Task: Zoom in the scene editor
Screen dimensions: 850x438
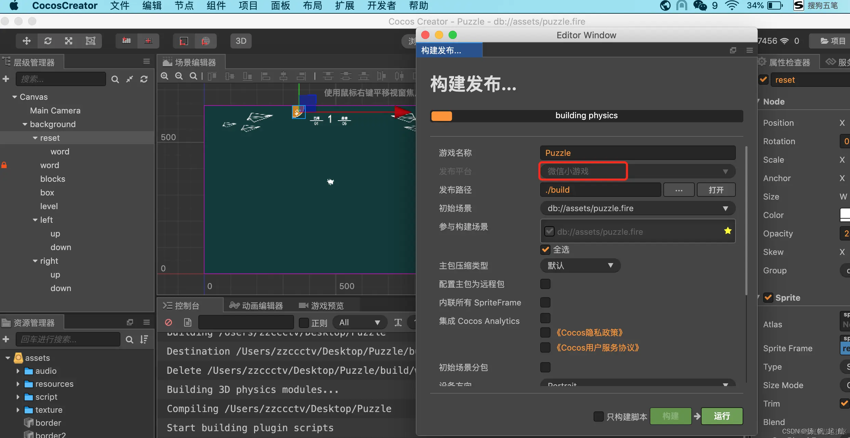Action: [164, 76]
